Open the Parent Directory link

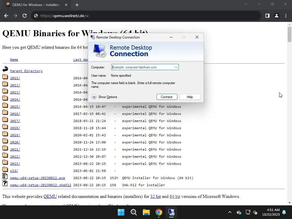coord(26,71)
